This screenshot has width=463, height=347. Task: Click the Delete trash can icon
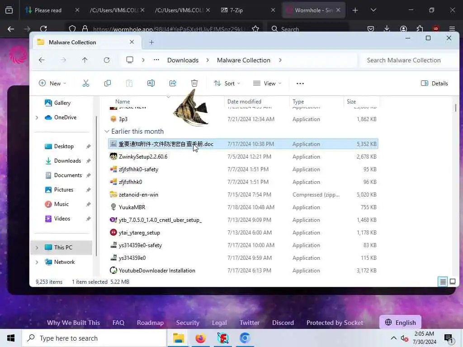click(x=194, y=83)
